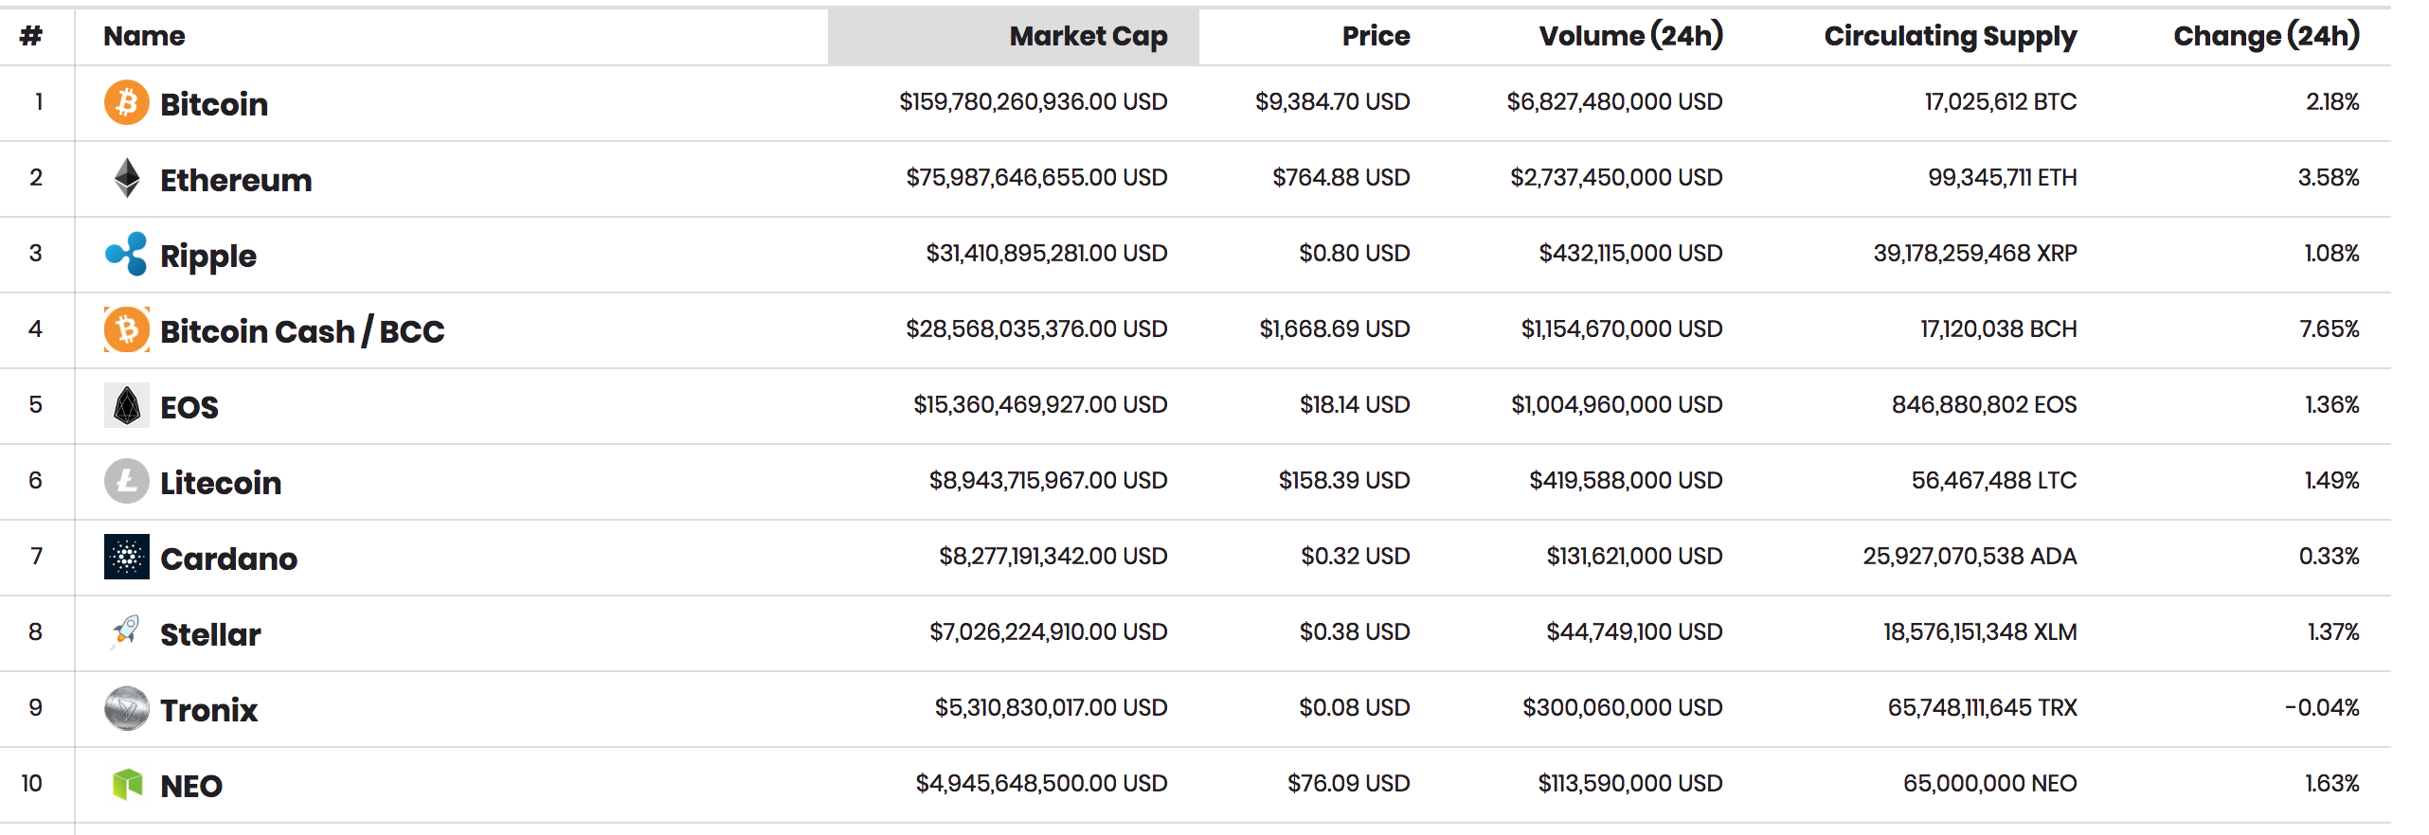Click circulating supply 65,000,000 NEO
Screen dimensions: 2429x835
1990,783
